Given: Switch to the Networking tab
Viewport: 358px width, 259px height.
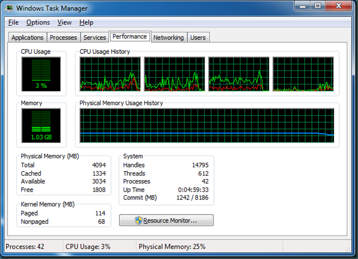Looking at the screenshot, I should [x=168, y=37].
